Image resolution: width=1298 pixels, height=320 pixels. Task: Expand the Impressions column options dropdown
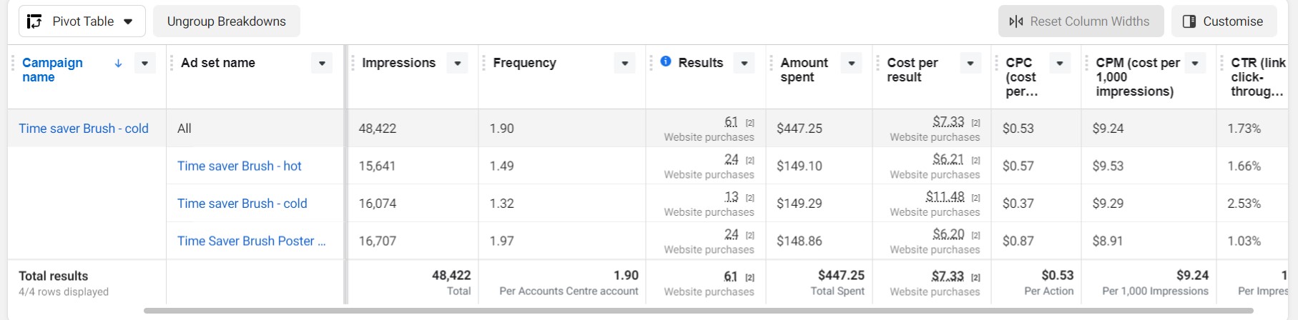click(x=458, y=64)
